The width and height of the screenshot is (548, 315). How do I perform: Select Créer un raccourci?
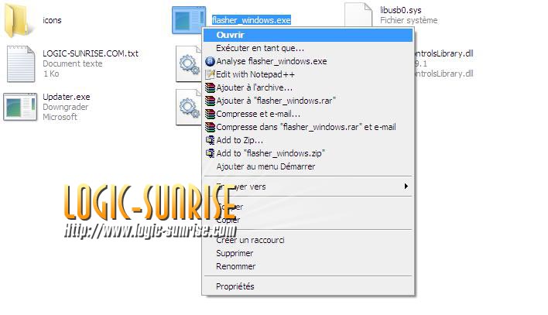click(x=308, y=240)
